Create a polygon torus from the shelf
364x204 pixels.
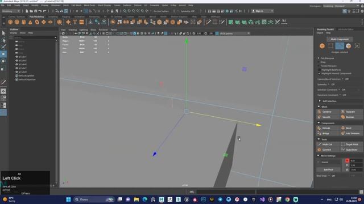point(37,22)
